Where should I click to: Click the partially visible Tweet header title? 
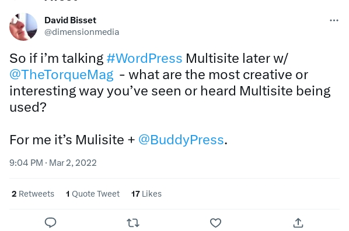point(61,1)
